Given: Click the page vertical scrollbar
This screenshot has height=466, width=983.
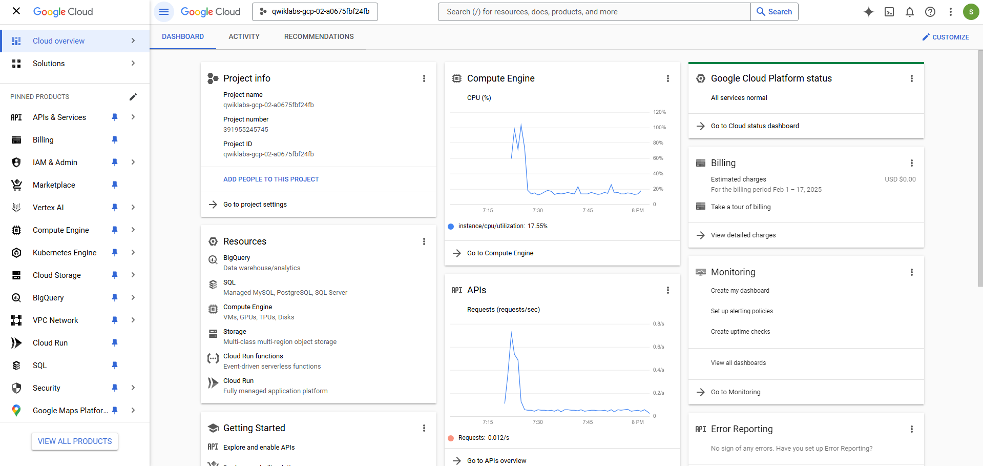Looking at the screenshot, I should pos(980,168).
